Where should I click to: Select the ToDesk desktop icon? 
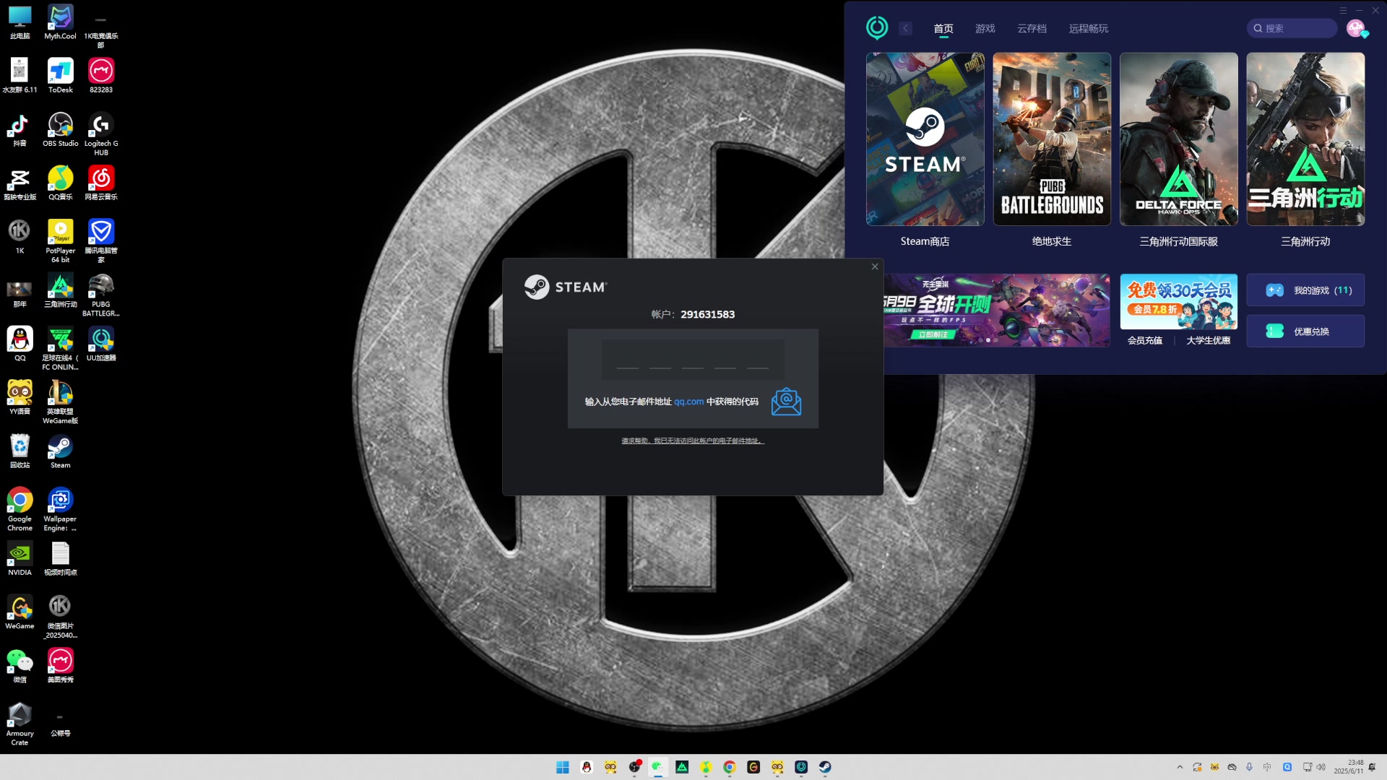(60, 75)
